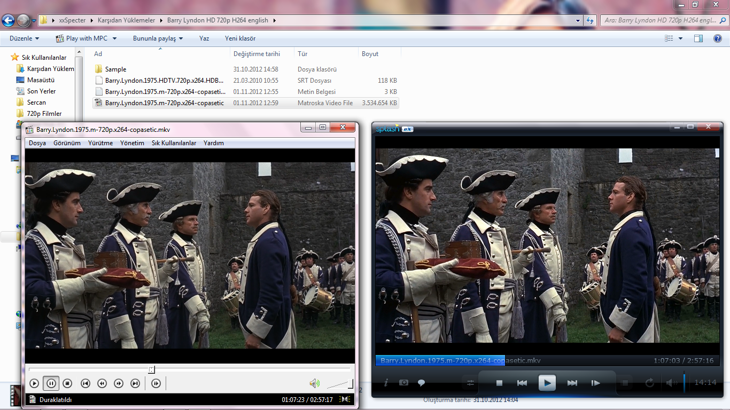Click the Splash EX logo
Screen dimensions: 730x410
point(394,128)
